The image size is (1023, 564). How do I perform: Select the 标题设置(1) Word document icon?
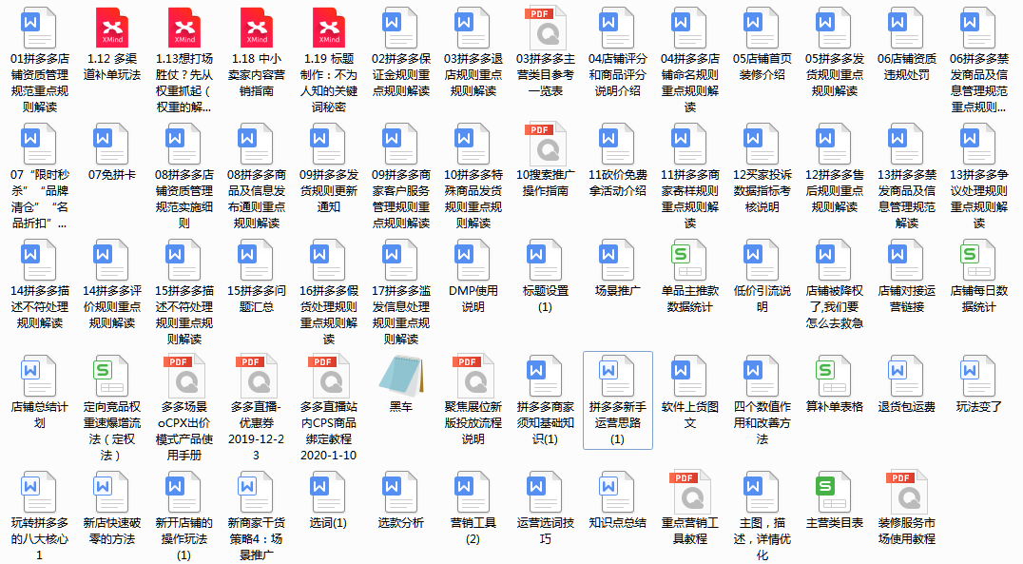[546, 260]
